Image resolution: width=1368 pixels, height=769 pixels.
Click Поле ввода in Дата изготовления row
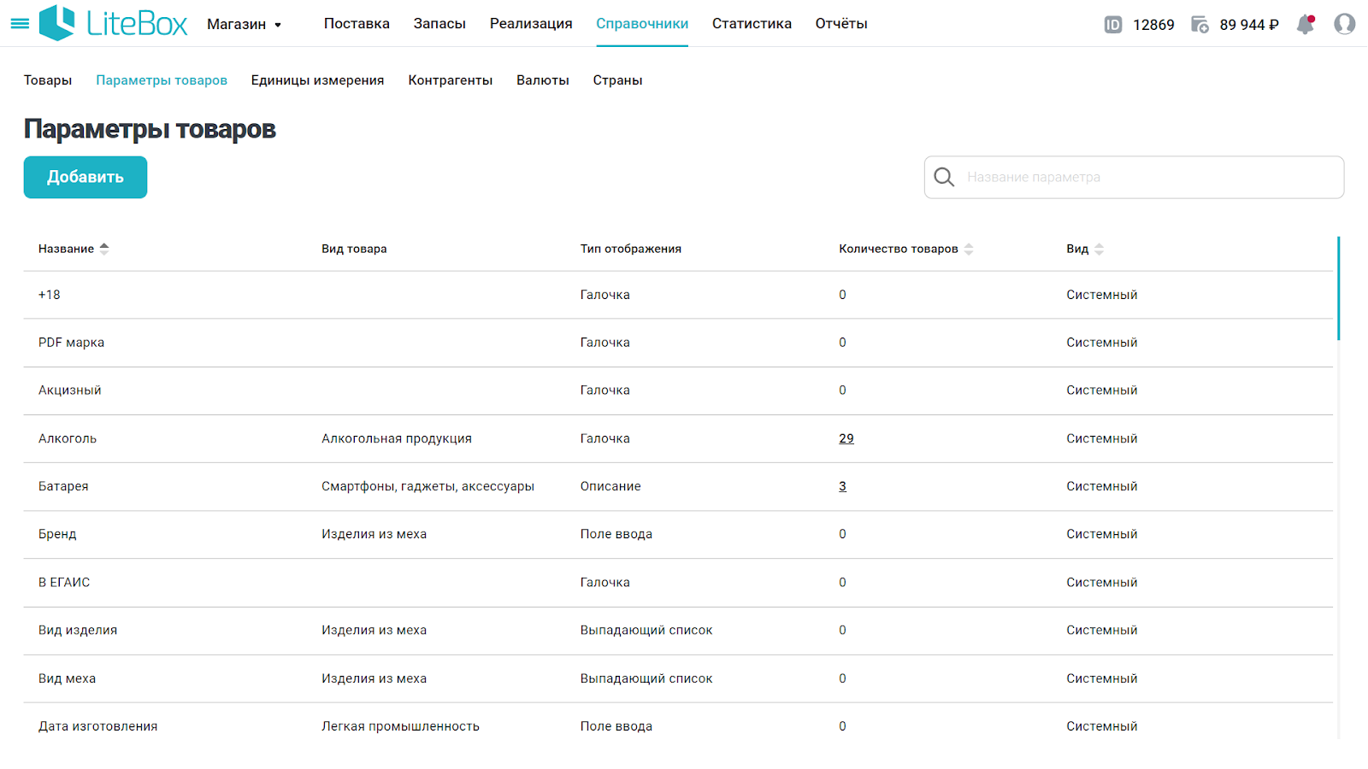616,726
